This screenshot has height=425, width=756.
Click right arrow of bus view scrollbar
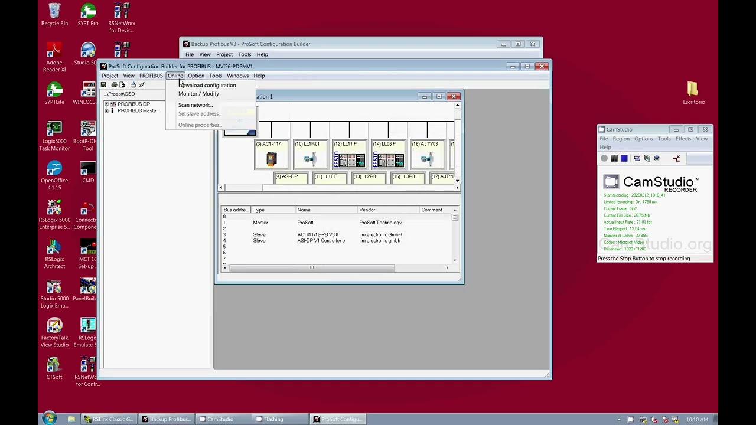point(457,188)
